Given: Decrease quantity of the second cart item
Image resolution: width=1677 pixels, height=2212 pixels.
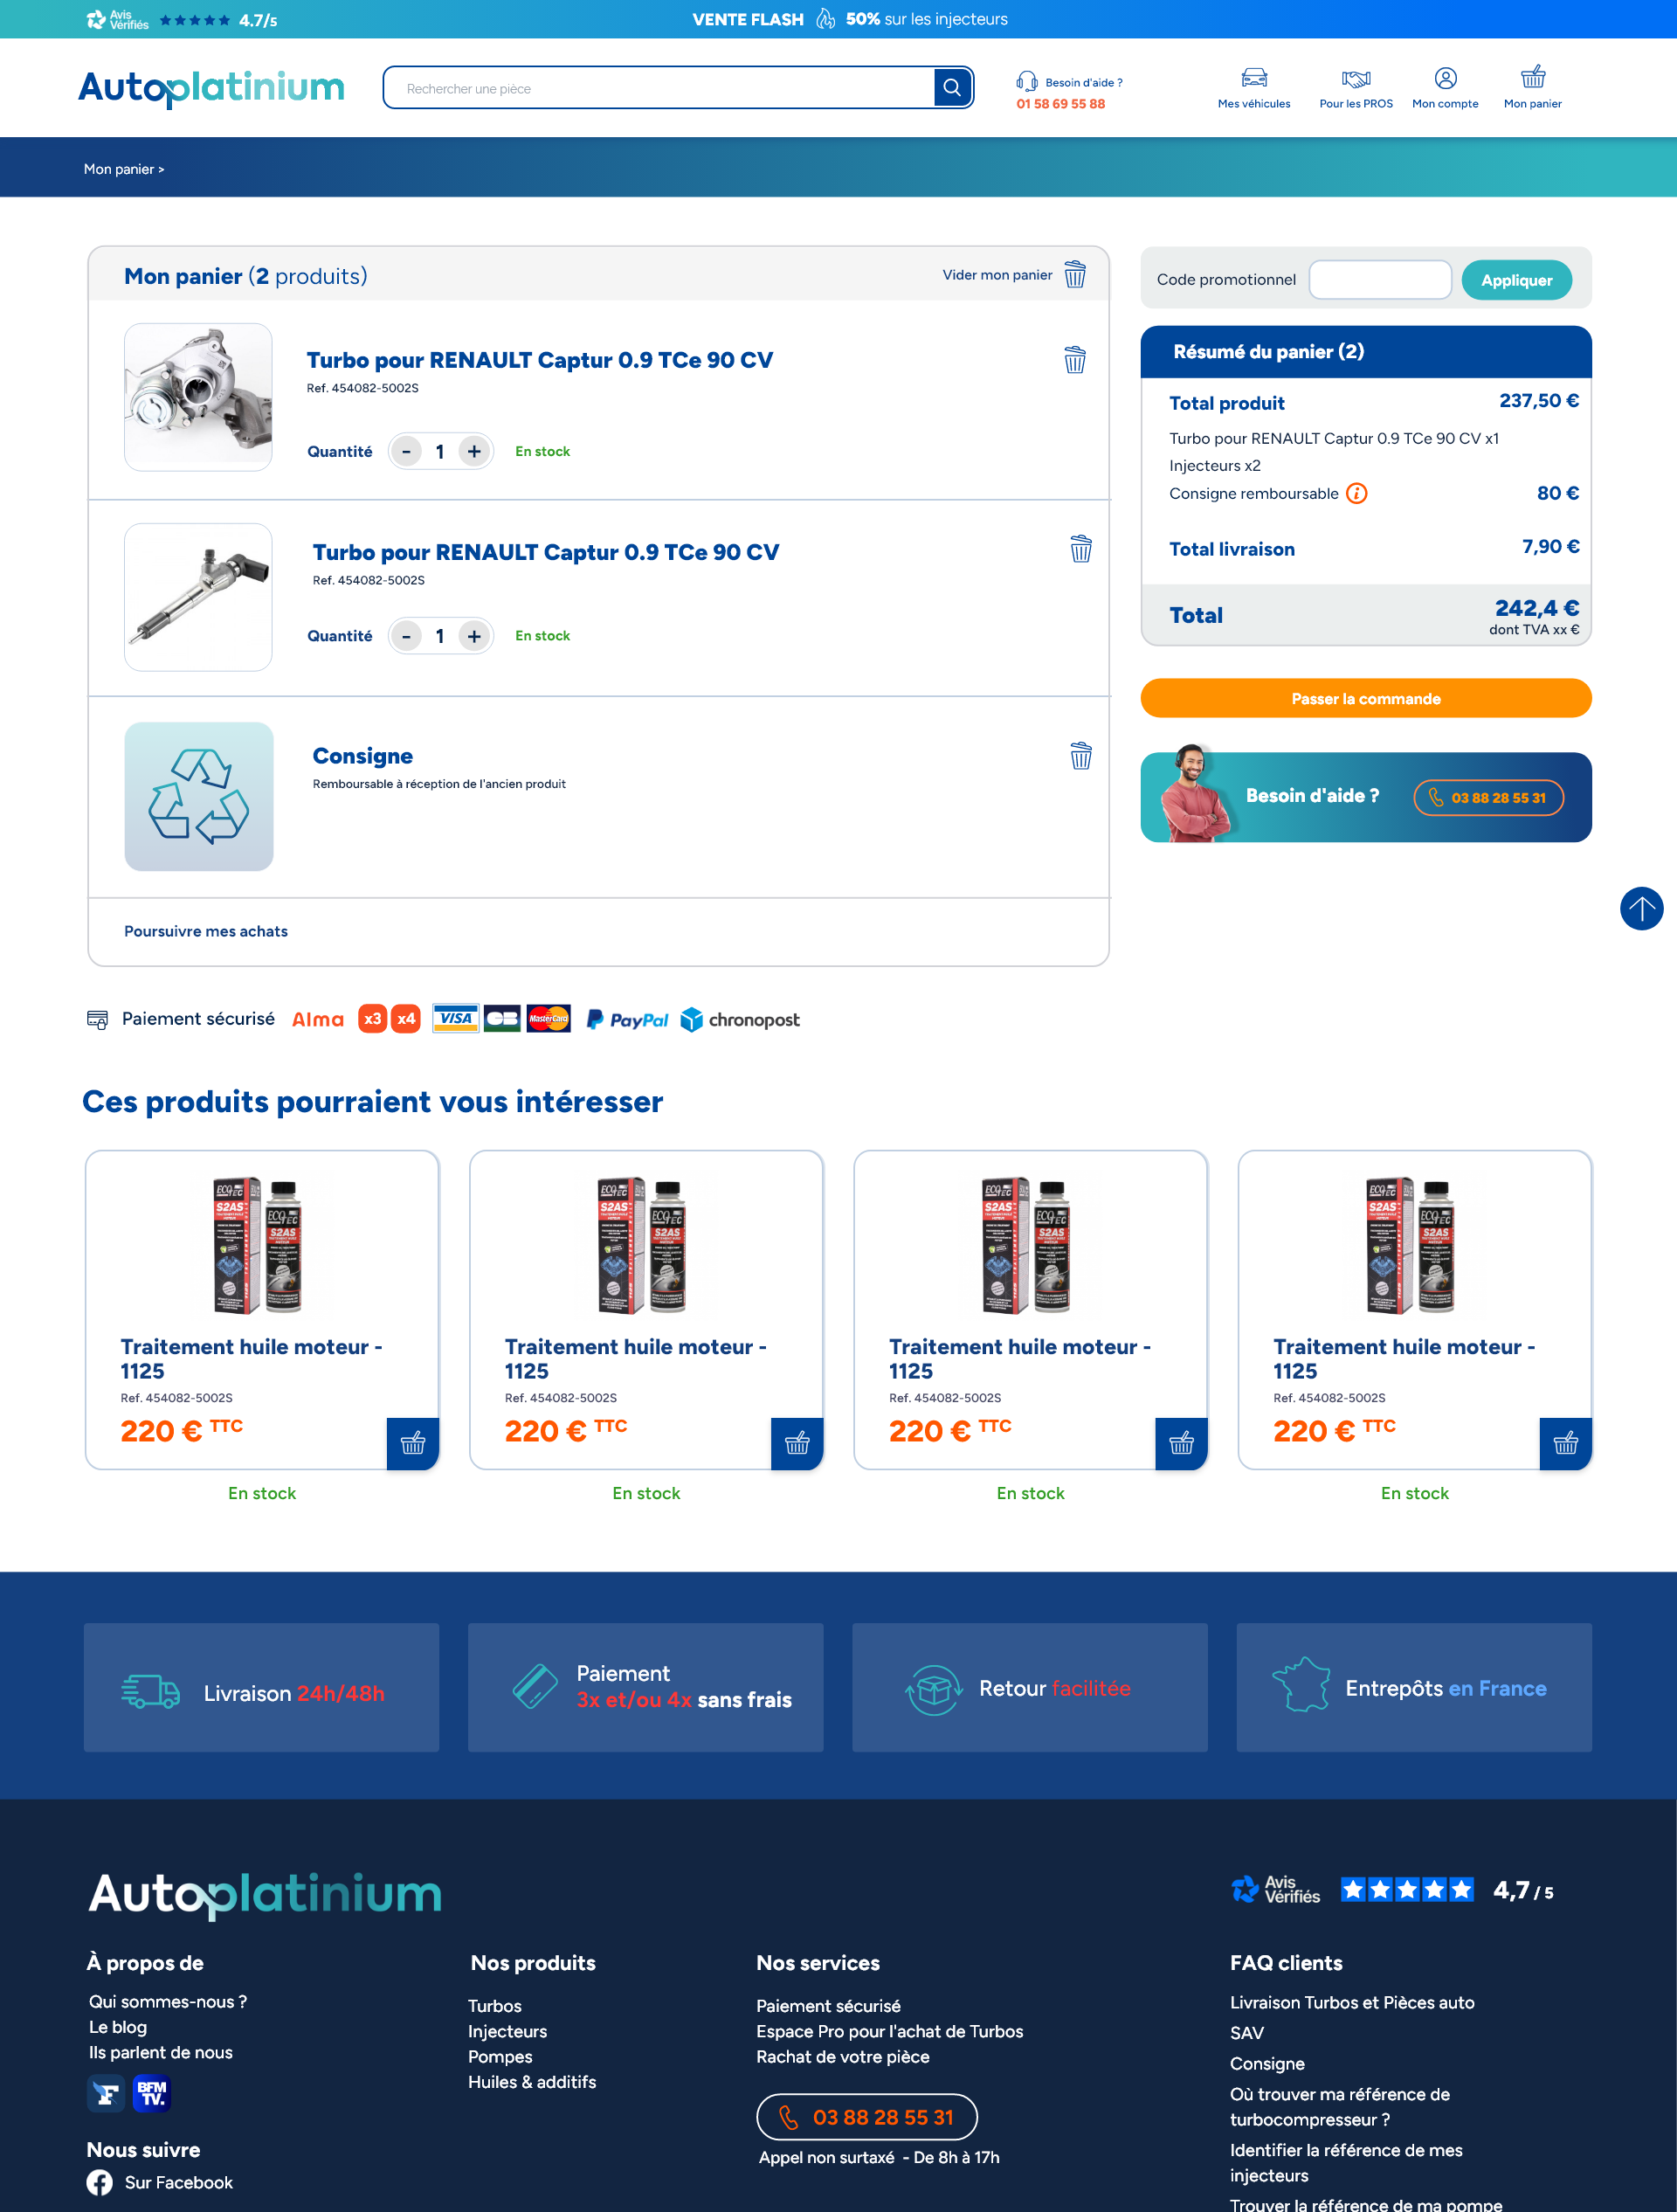Looking at the screenshot, I should tap(406, 636).
